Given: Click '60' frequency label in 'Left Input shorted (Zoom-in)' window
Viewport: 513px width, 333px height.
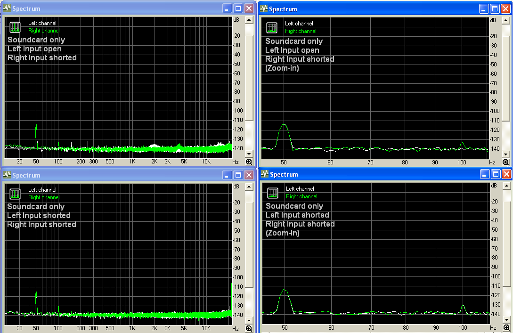Looking at the screenshot, I should coord(332,327).
